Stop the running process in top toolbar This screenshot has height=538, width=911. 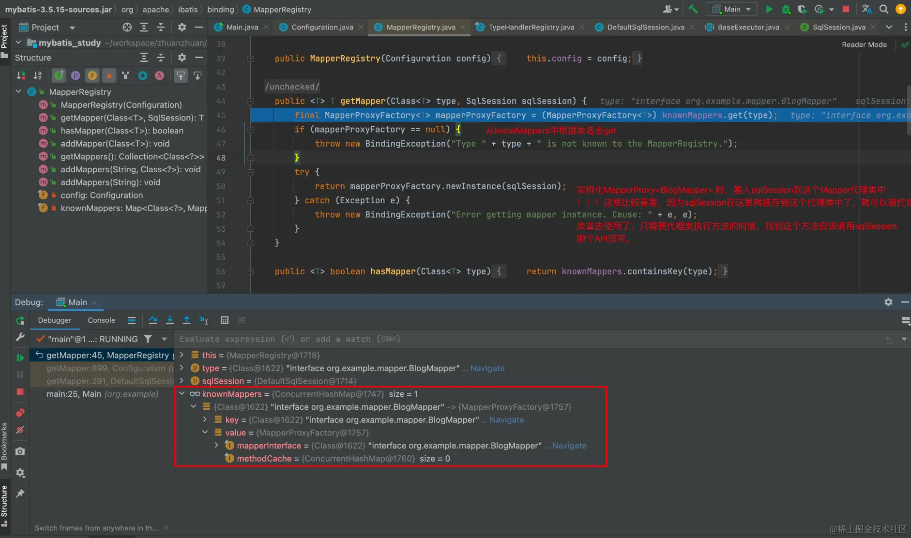click(x=846, y=9)
